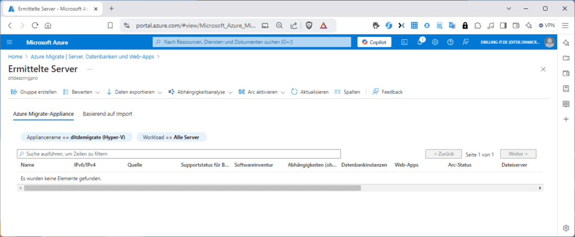
Task: Open the feedback icon in Azure header
Action: pyautogui.click(x=466, y=42)
